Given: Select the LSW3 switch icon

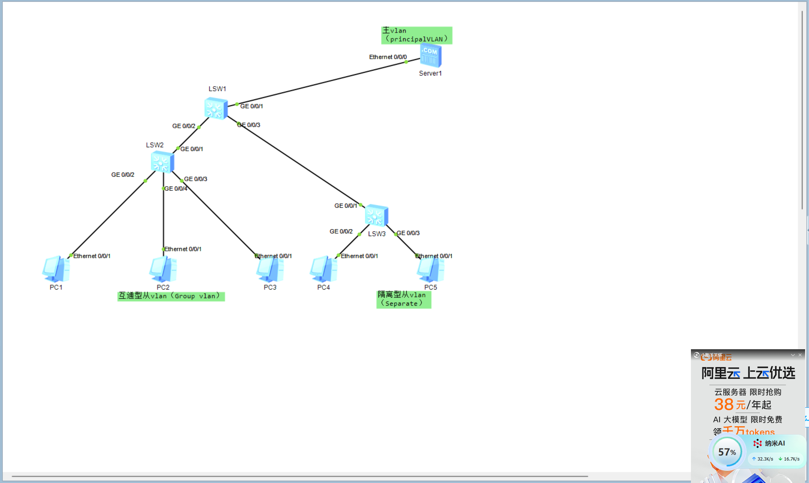Looking at the screenshot, I should 376,215.
